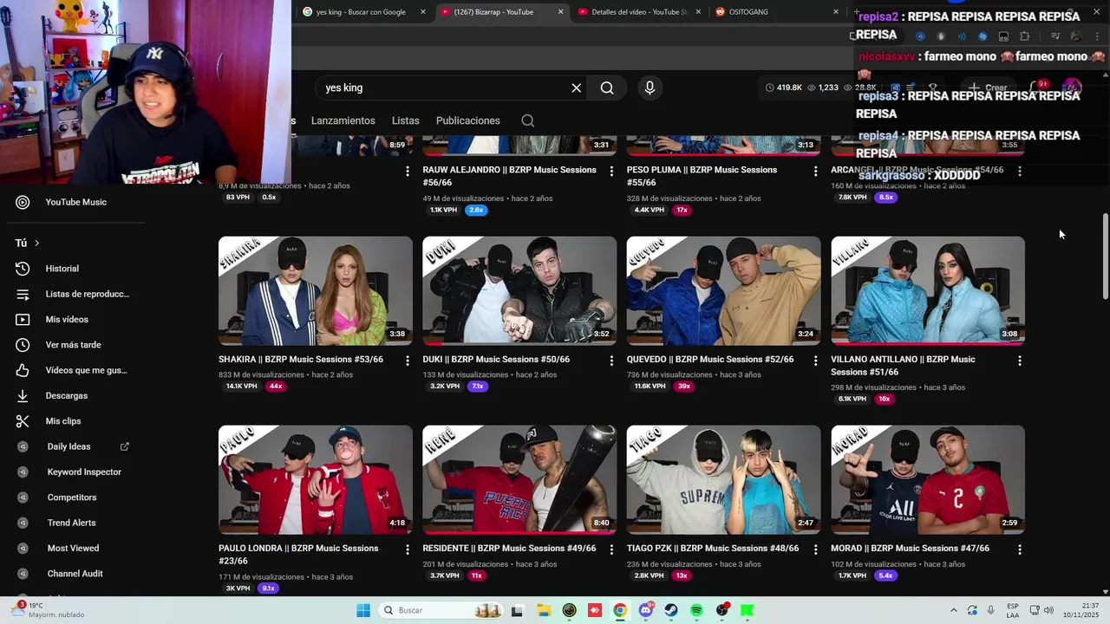Open vidIQ Competitors tool

(73, 497)
